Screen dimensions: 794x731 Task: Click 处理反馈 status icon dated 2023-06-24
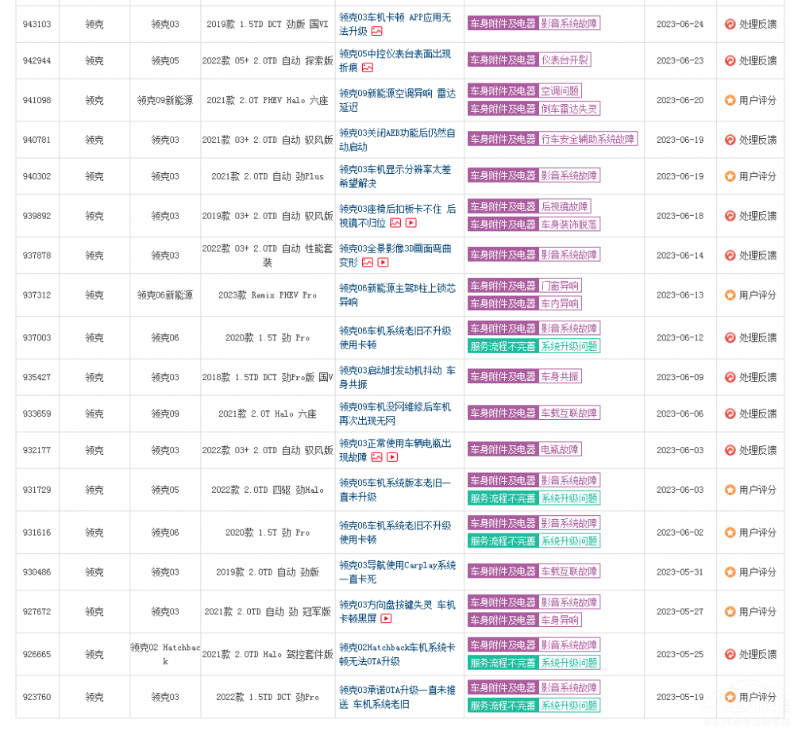[730, 24]
